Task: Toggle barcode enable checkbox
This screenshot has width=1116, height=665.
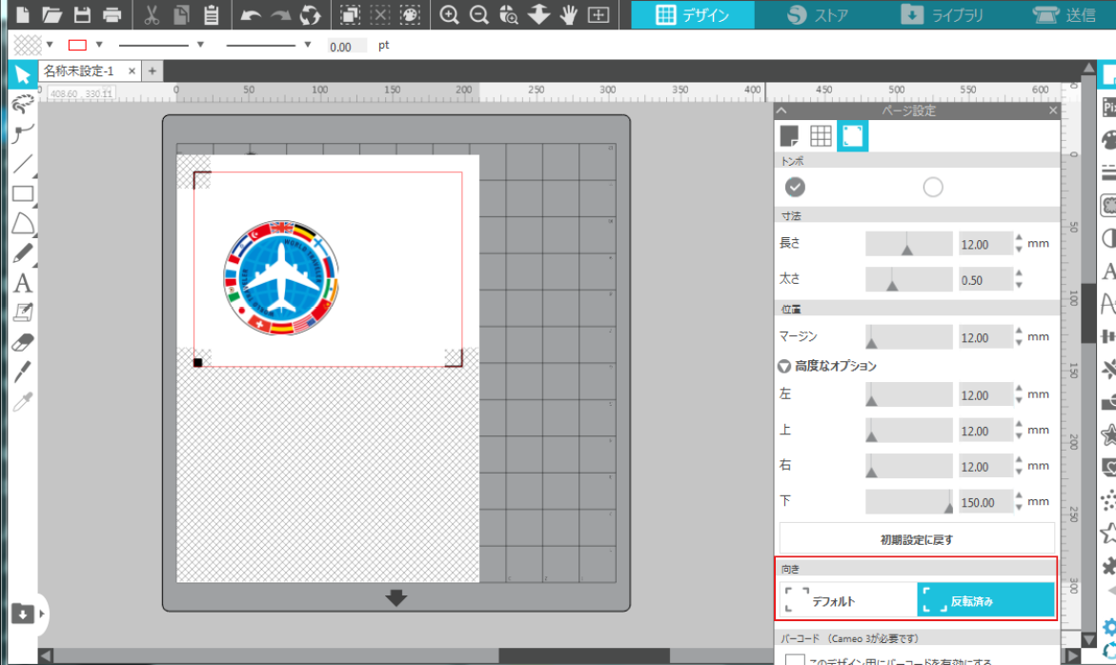Action: [x=795, y=660]
